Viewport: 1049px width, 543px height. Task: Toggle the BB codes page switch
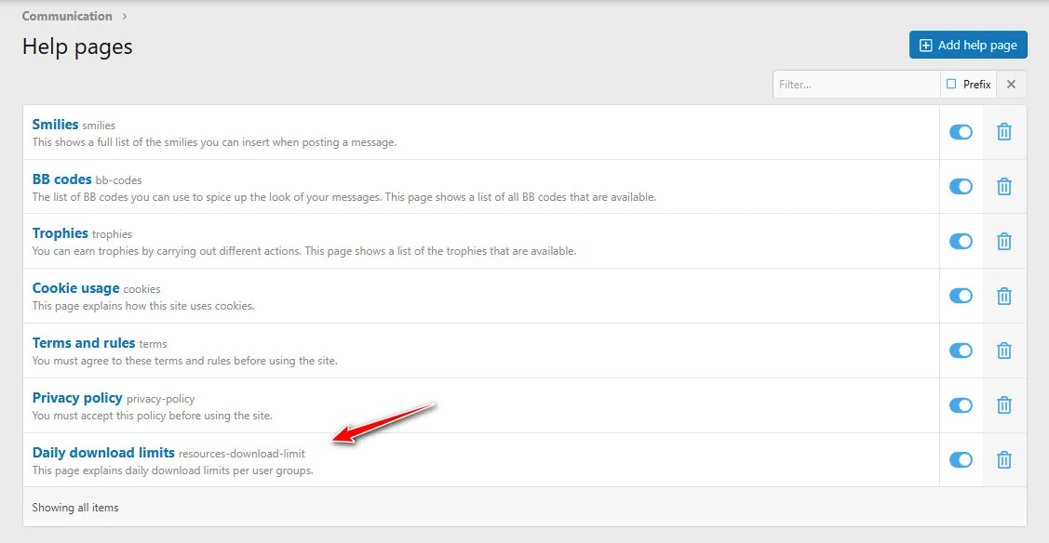click(x=961, y=187)
